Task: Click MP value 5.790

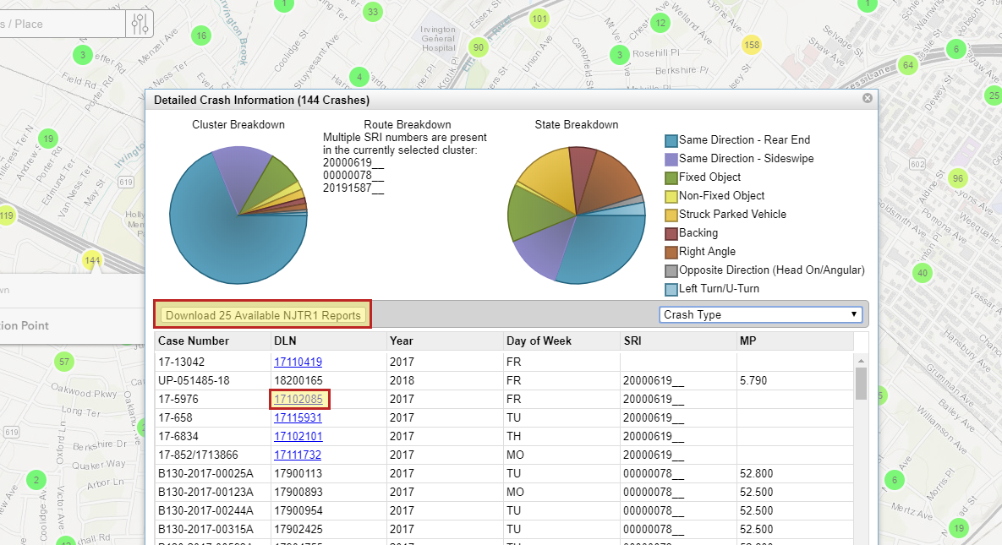Action: pos(753,380)
